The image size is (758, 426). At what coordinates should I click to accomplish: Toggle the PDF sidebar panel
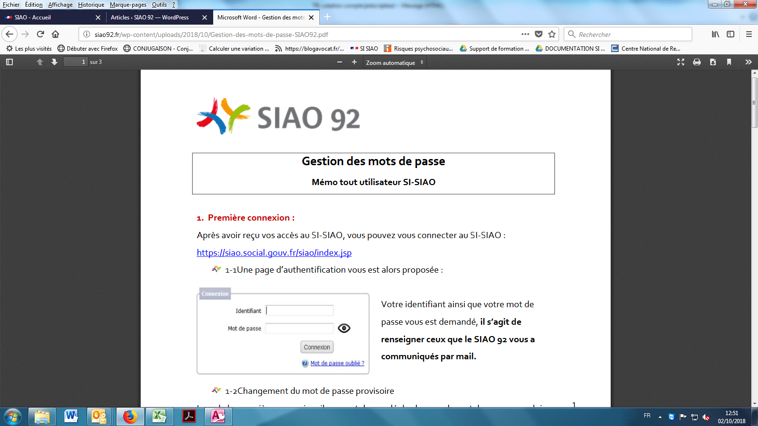click(9, 62)
